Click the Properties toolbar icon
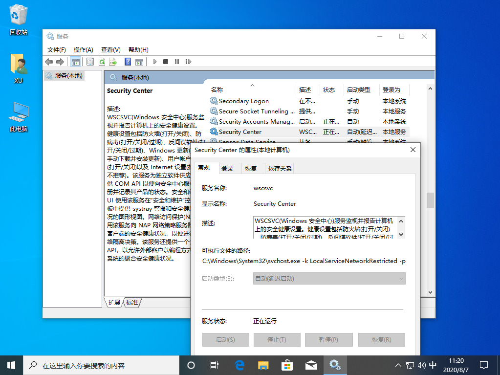This screenshot has width=500, height=375. (x=91, y=62)
